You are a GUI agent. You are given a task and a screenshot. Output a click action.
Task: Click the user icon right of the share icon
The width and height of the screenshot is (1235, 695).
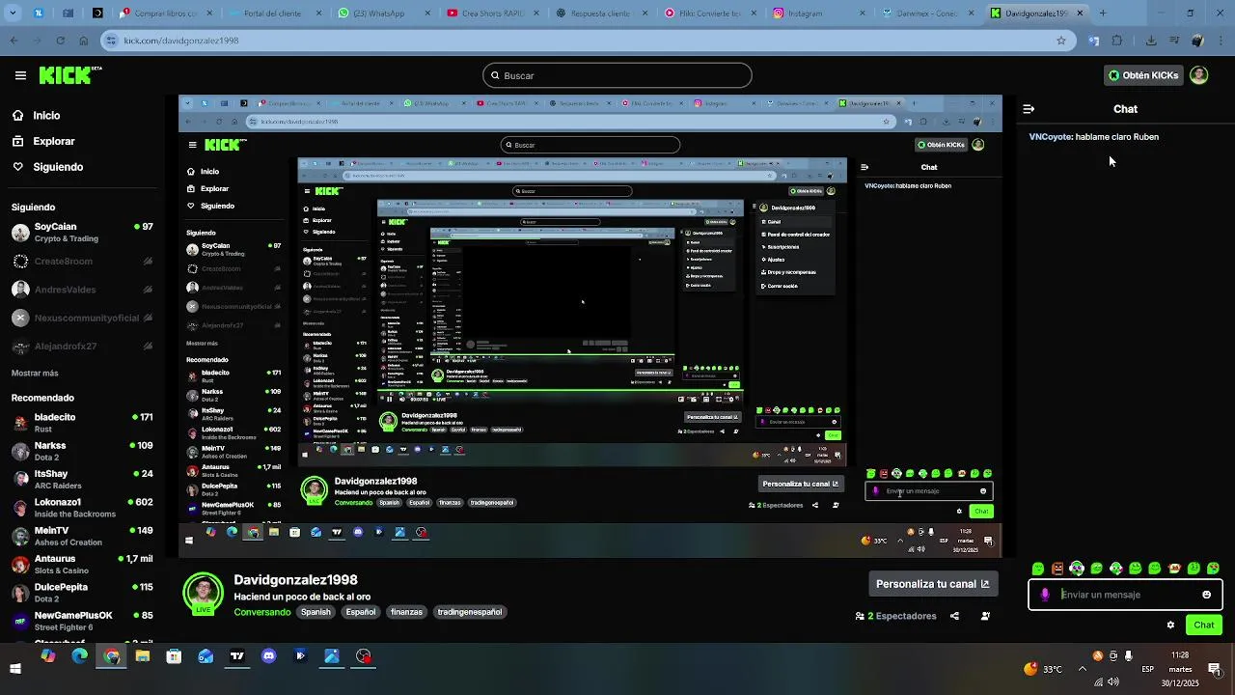(x=985, y=616)
